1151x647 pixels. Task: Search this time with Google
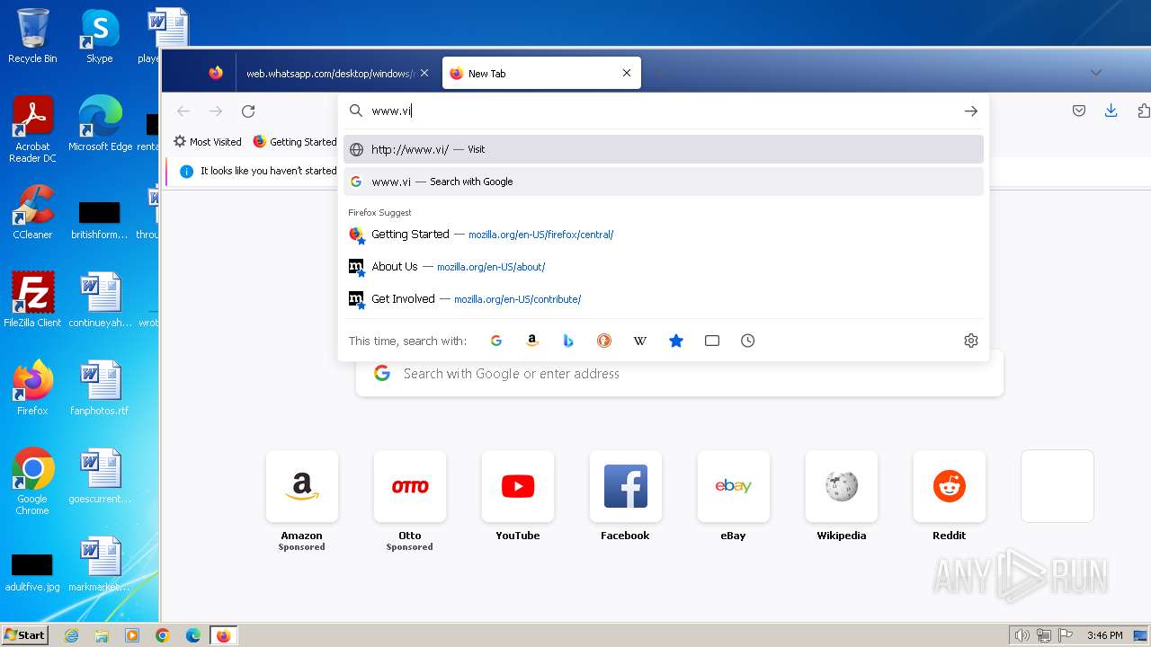(496, 341)
